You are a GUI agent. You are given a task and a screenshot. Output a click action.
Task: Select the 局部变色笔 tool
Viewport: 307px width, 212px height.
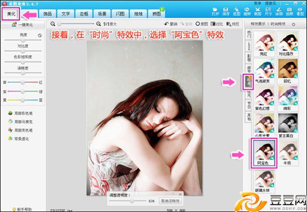pyautogui.click(x=21, y=130)
